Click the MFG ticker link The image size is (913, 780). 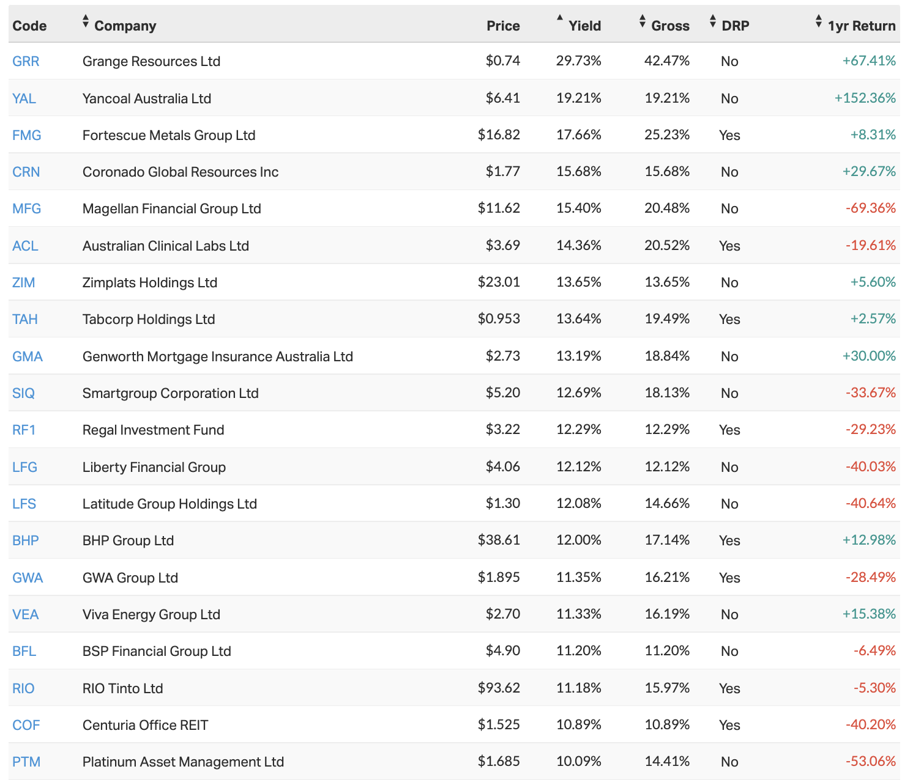[27, 208]
